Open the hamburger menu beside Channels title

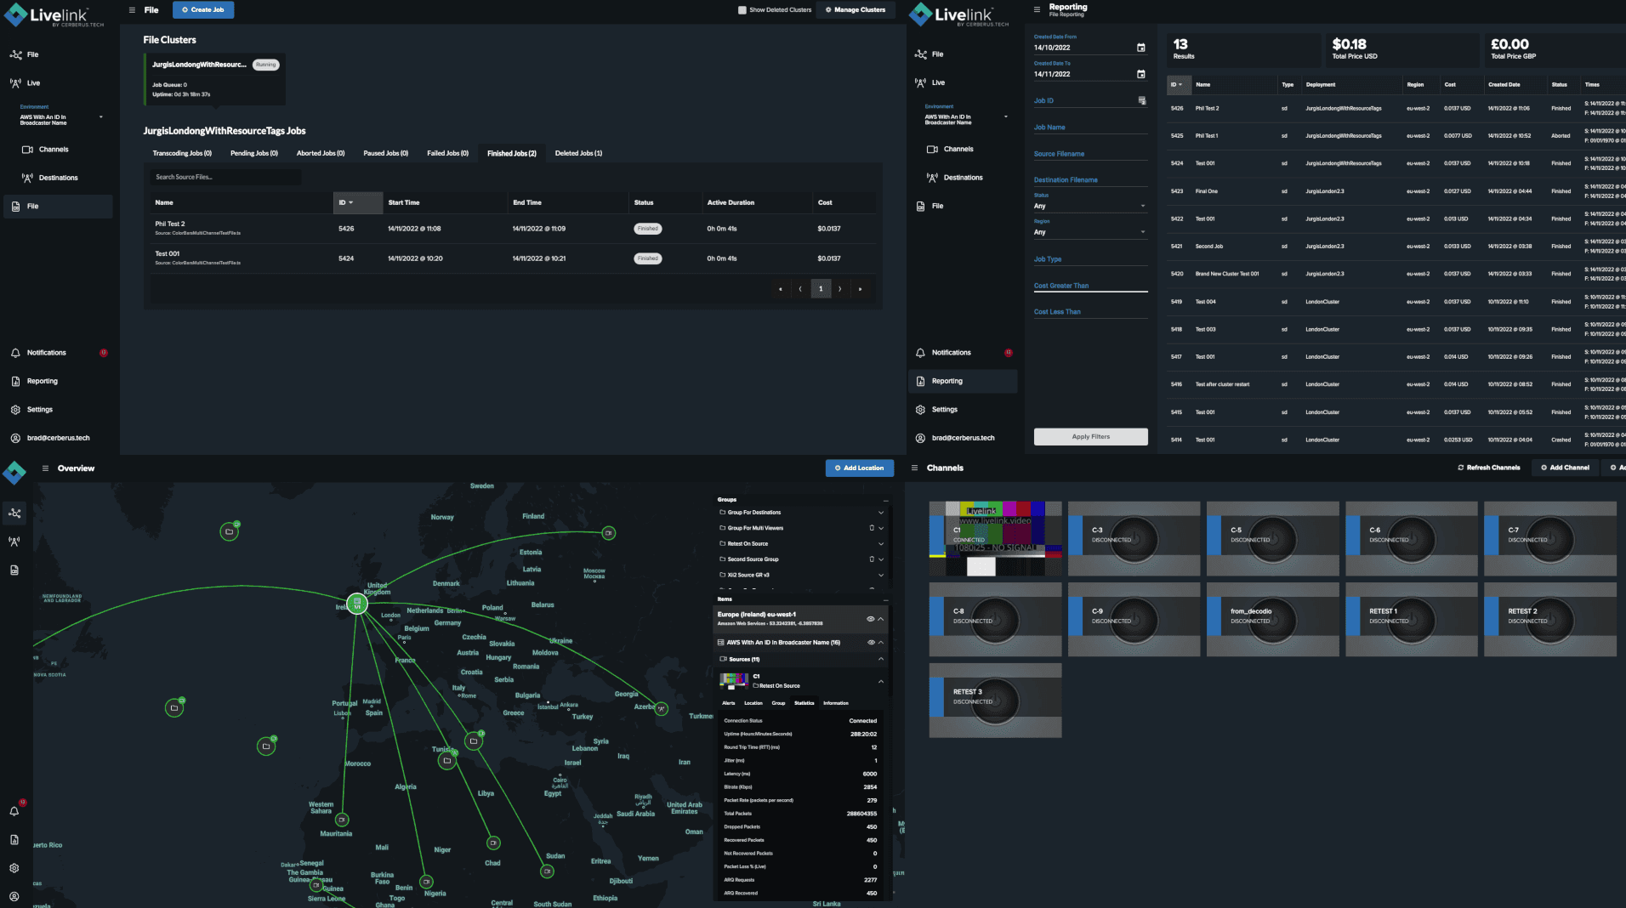914,468
